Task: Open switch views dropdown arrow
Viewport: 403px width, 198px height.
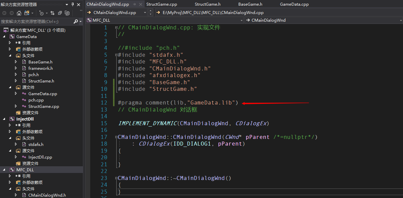Action: click(32, 13)
